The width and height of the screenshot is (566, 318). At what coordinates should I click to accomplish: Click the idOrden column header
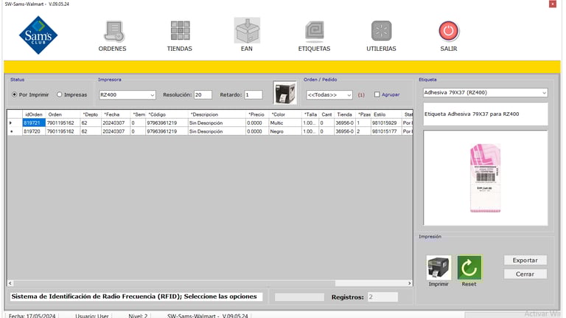pyautogui.click(x=34, y=114)
